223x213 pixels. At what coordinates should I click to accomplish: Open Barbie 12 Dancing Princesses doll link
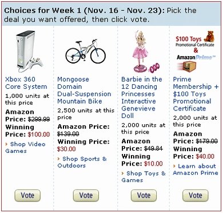click(x=142, y=97)
